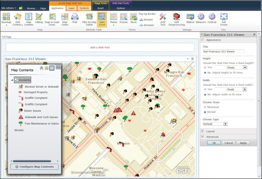Open the web part title menu arrow
The image size is (262, 179).
pyautogui.click(x=188, y=59)
